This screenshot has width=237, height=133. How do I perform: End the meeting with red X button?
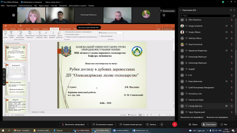point(174,125)
